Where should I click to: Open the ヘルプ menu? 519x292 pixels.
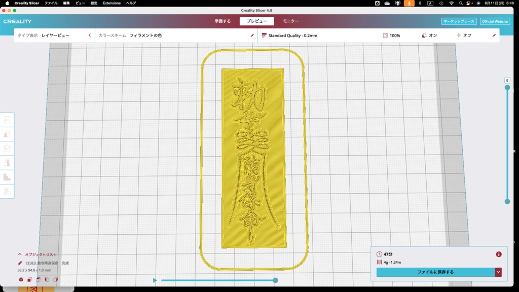[131, 3]
